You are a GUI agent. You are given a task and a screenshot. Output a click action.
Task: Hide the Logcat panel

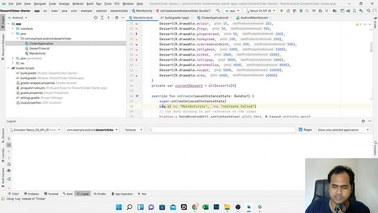click(370, 121)
